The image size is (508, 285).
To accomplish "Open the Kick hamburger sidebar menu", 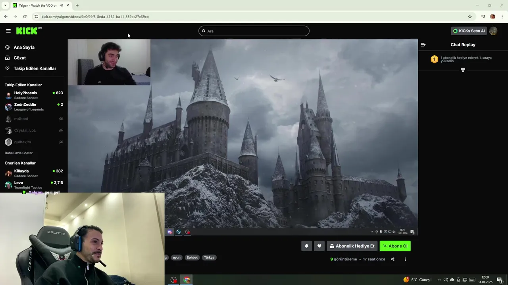I will (x=8, y=31).
